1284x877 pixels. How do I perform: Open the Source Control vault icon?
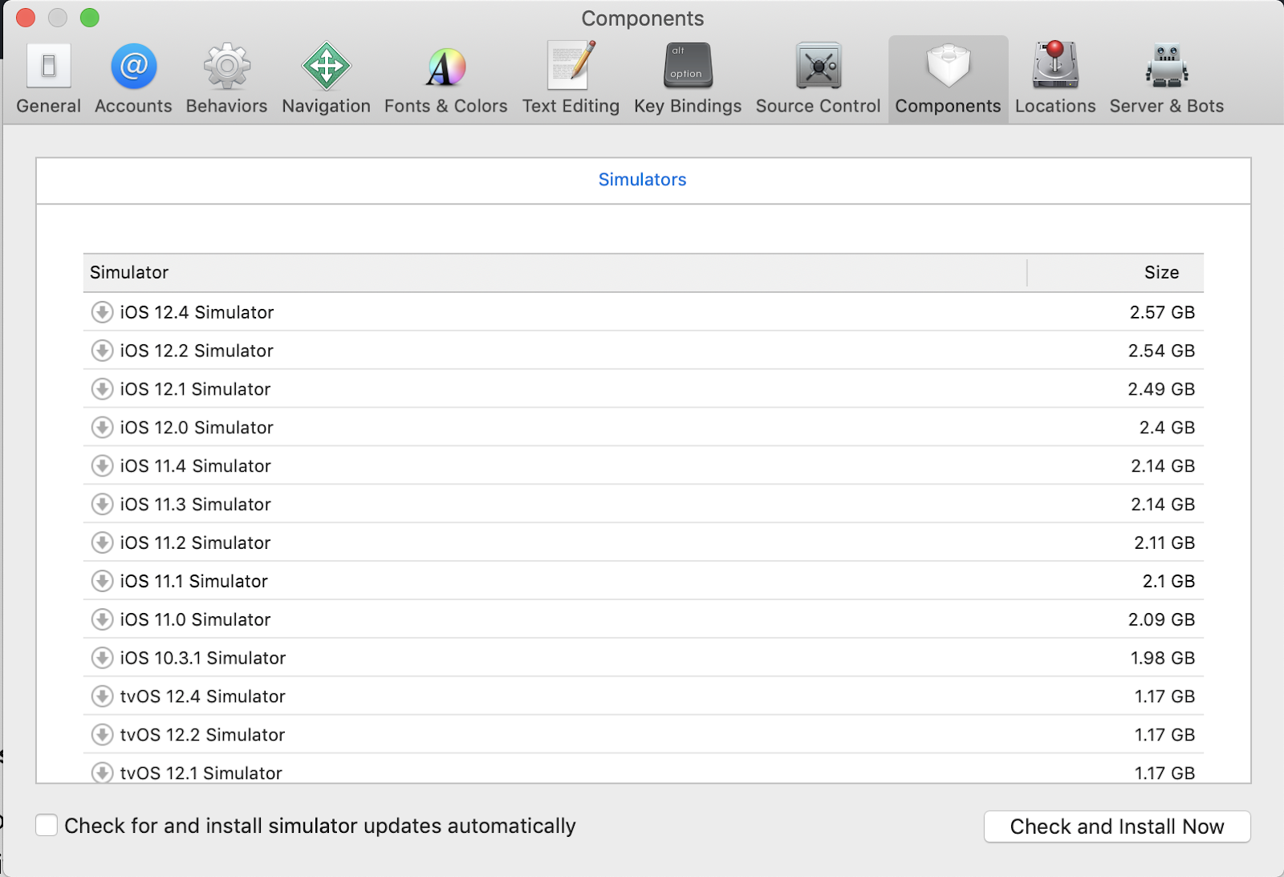coord(818,66)
